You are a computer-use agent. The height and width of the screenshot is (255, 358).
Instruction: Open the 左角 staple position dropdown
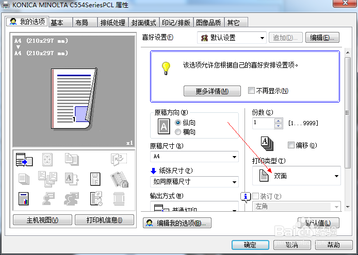(x=296, y=207)
